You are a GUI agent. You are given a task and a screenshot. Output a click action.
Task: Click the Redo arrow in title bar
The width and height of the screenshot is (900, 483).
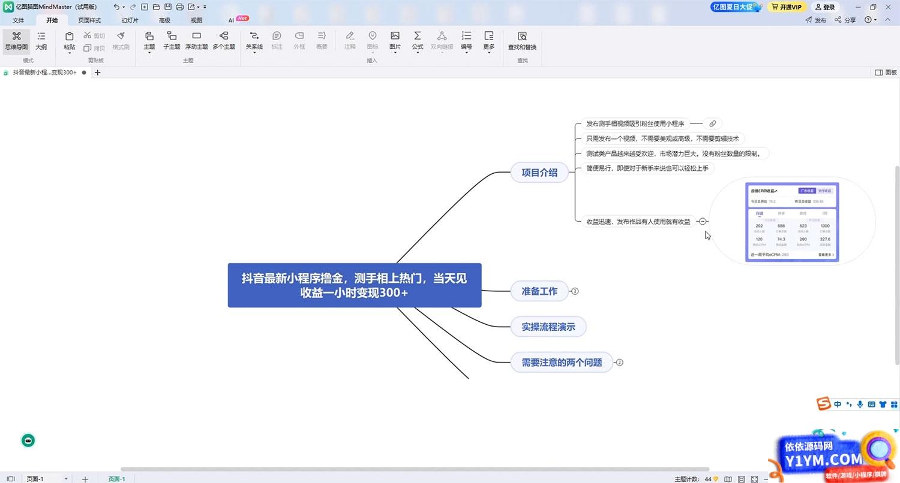(x=132, y=7)
